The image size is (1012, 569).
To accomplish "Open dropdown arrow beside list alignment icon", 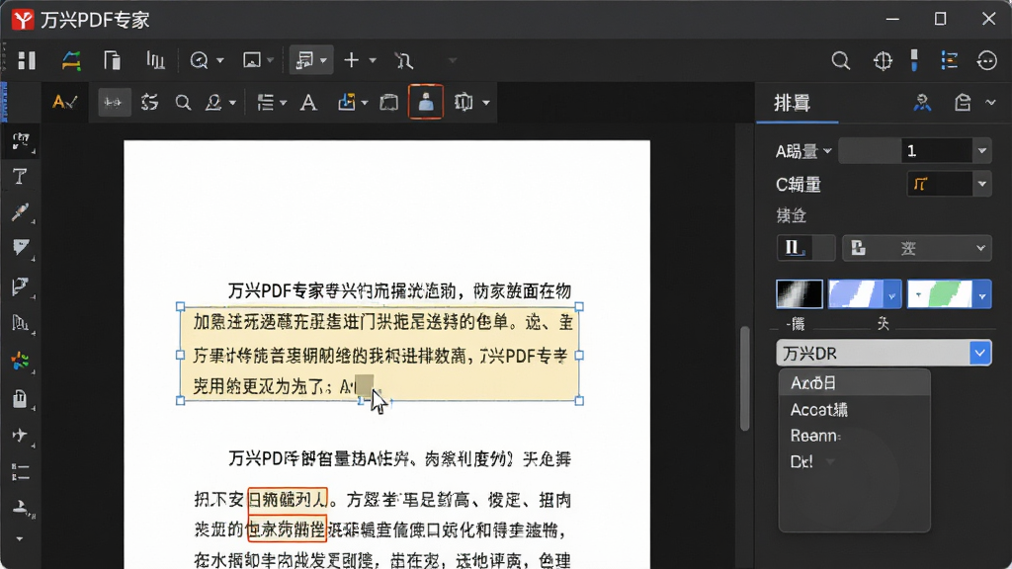I will [x=284, y=103].
